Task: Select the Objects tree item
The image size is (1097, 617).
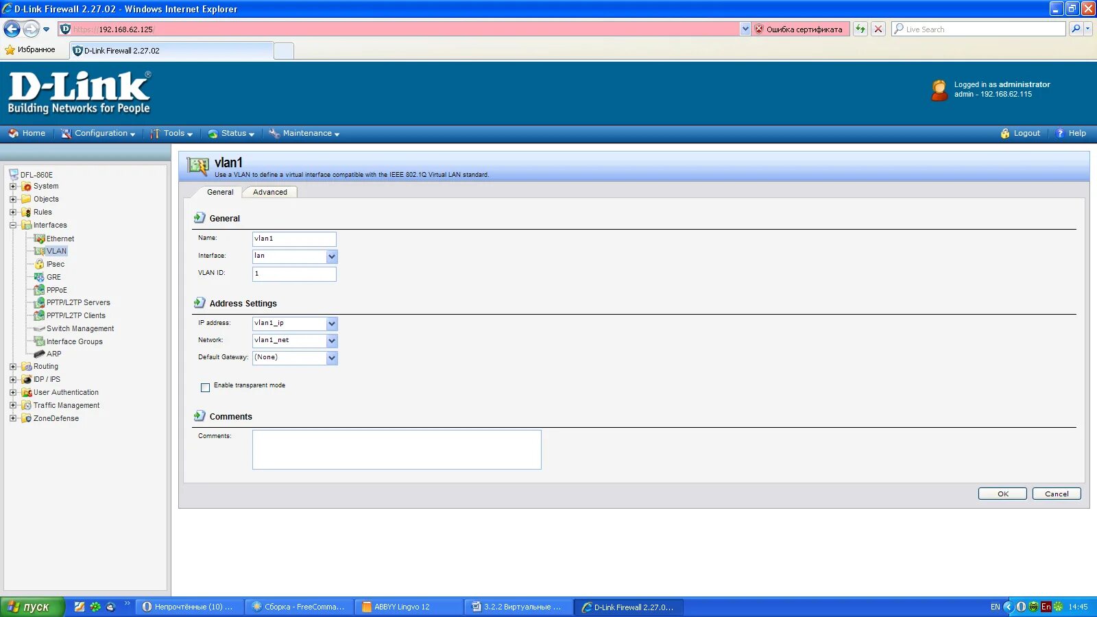Action: [x=46, y=199]
